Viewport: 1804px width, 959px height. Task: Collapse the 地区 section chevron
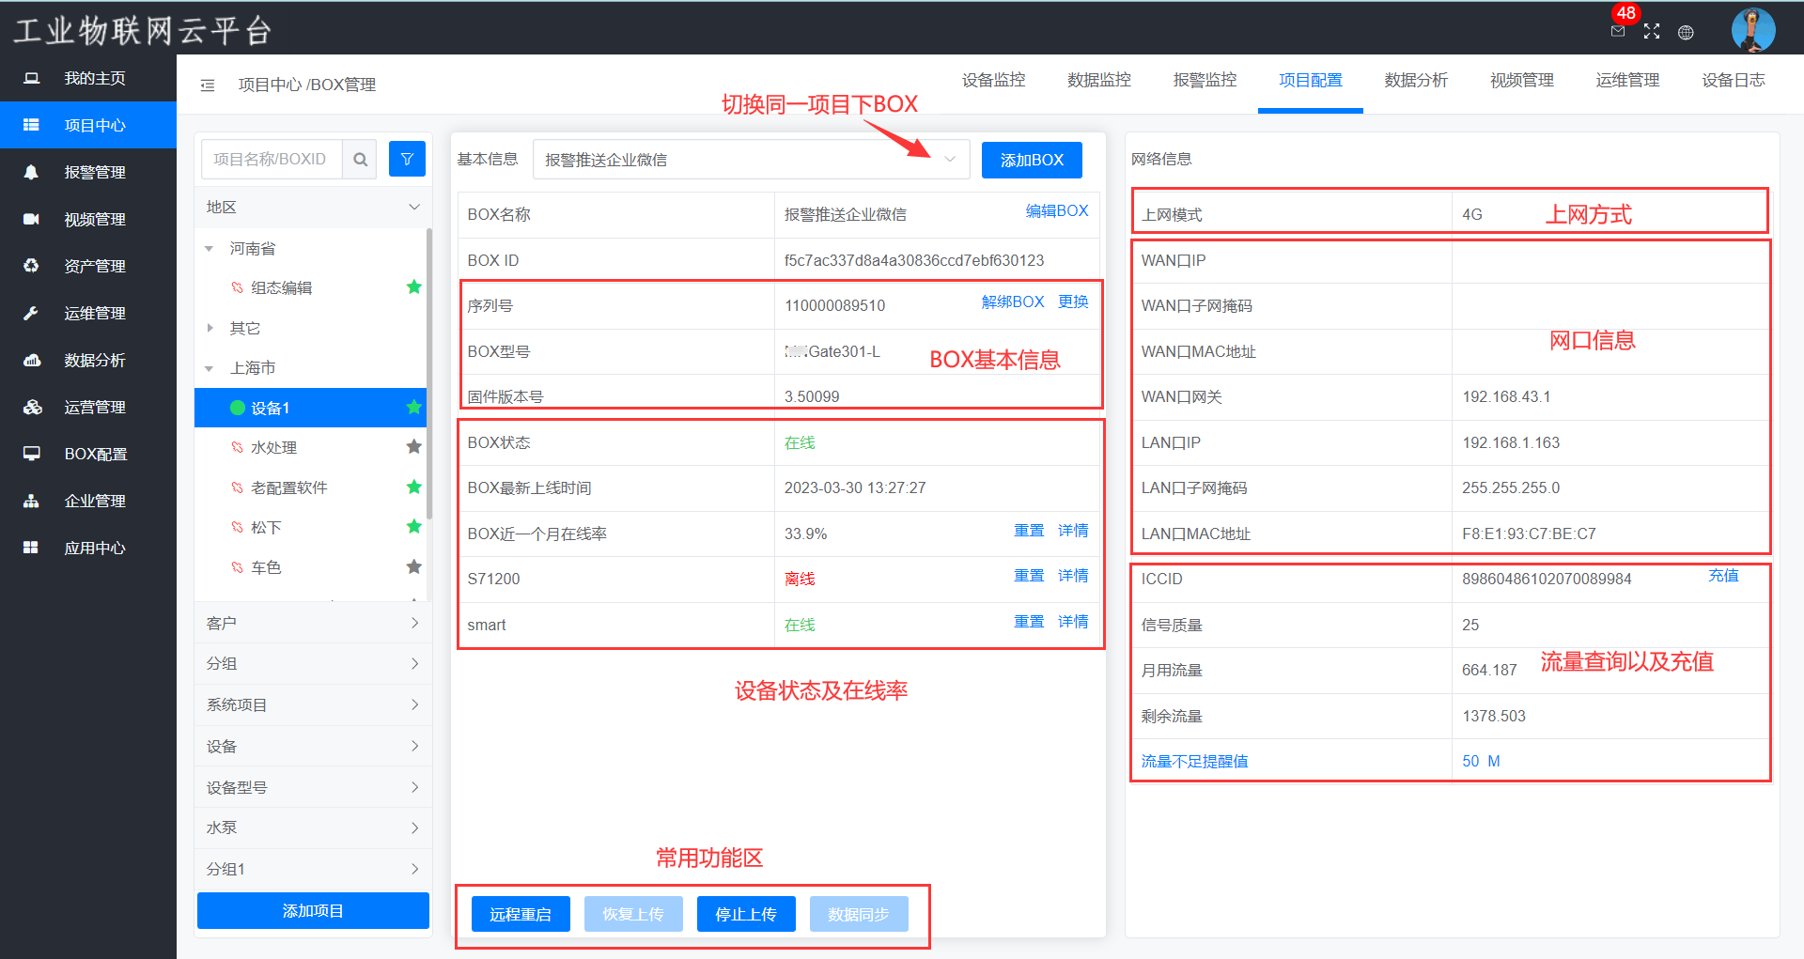coord(414,207)
